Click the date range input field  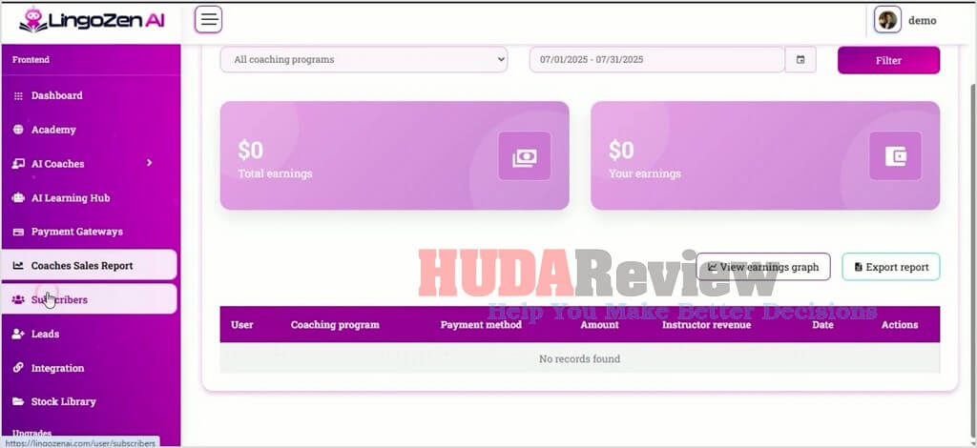(657, 60)
